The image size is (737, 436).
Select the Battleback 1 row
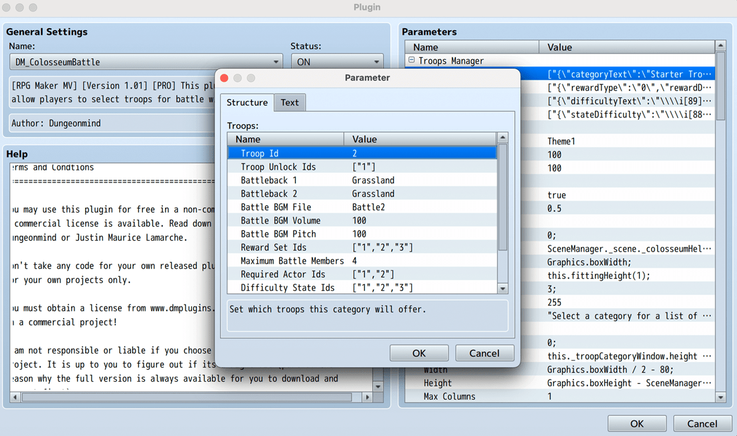tap(361, 180)
